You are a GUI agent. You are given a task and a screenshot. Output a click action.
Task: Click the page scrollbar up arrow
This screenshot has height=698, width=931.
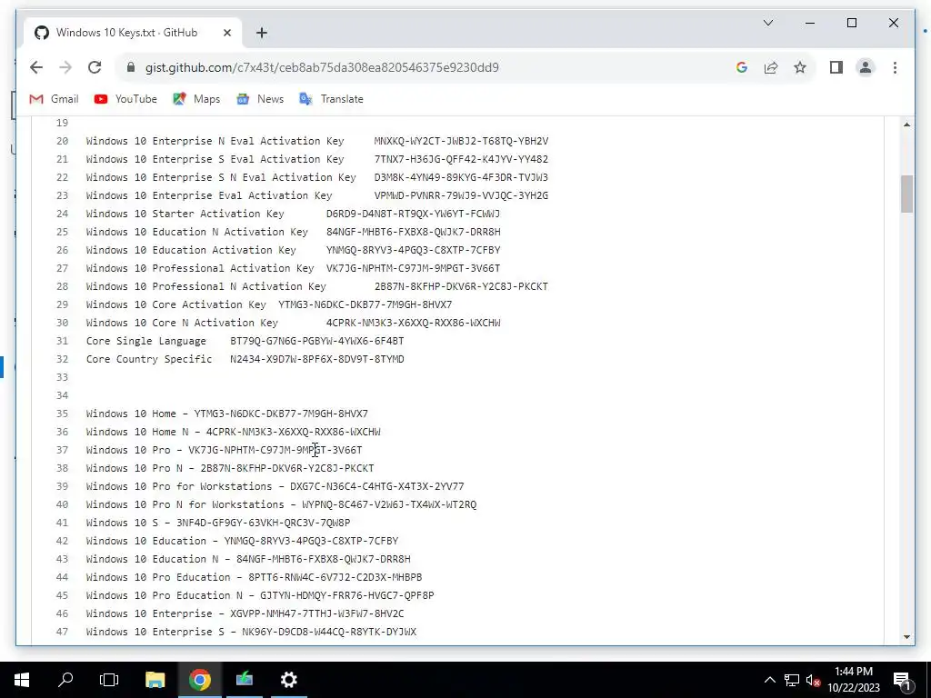906,125
